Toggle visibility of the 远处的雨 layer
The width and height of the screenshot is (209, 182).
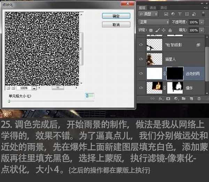click(141, 73)
